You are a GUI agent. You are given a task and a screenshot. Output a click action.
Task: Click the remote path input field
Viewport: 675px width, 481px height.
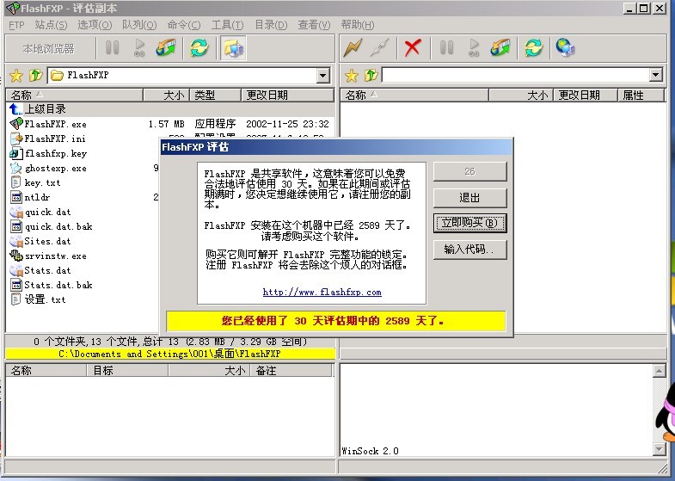coord(516,75)
